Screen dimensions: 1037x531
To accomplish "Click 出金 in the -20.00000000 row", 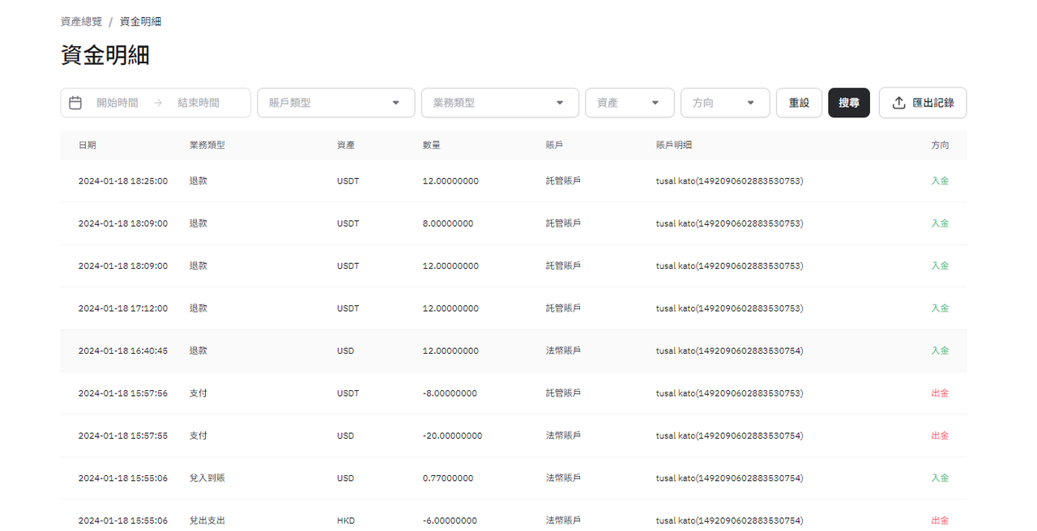I will pos(940,435).
